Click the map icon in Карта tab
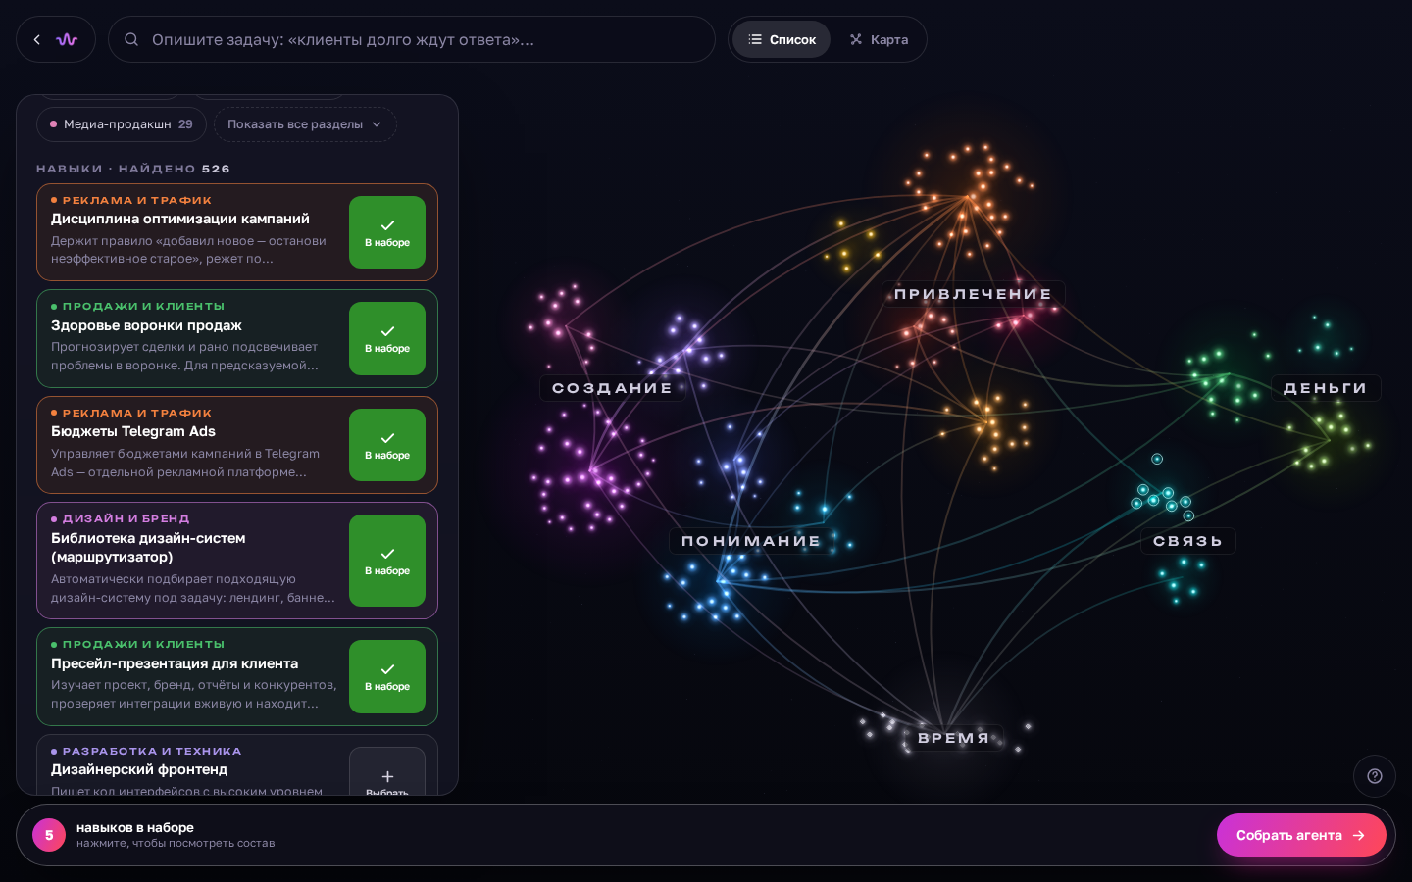 (856, 40)
